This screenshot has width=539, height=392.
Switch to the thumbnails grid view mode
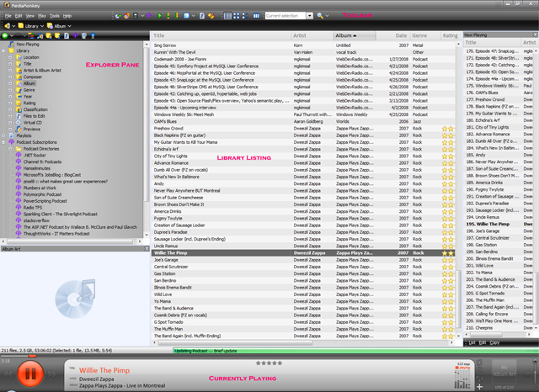point(237,16)
